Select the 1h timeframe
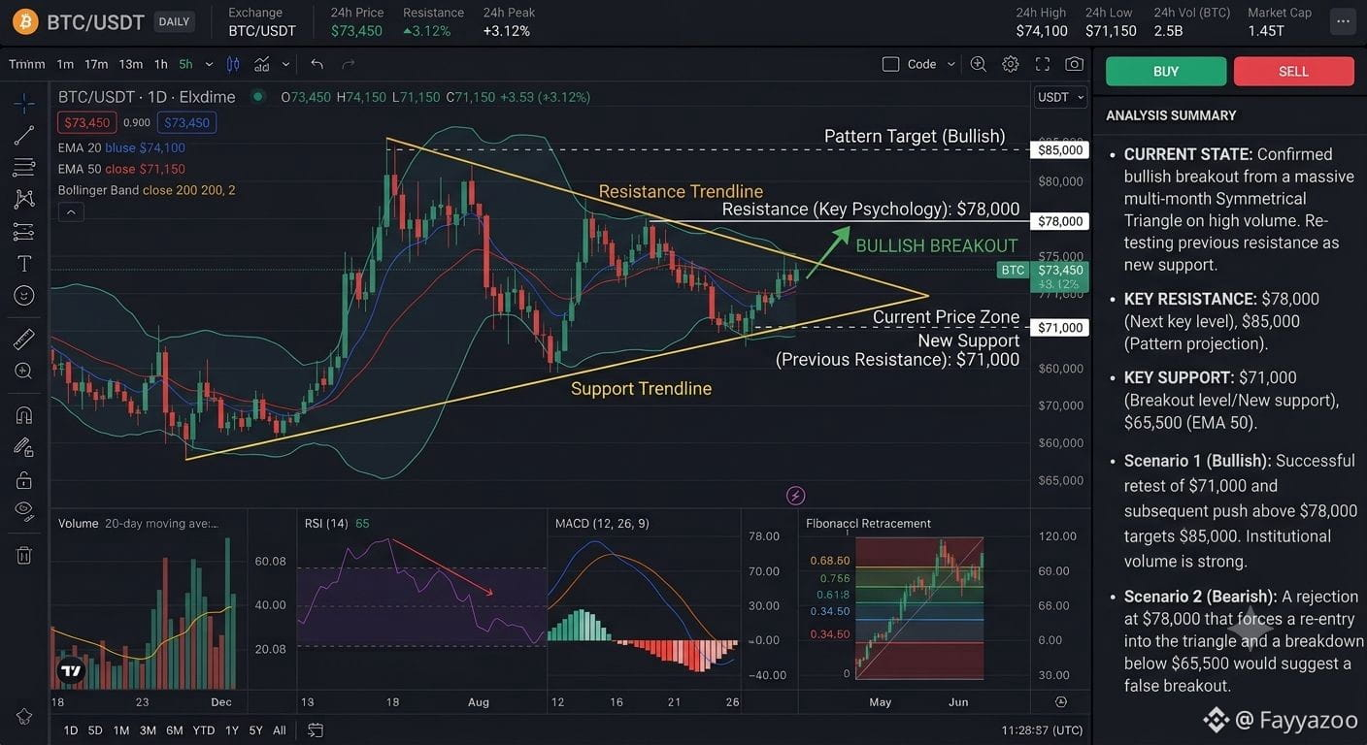The height and width of the screenshot is (745, 1367). pos(161,64)
